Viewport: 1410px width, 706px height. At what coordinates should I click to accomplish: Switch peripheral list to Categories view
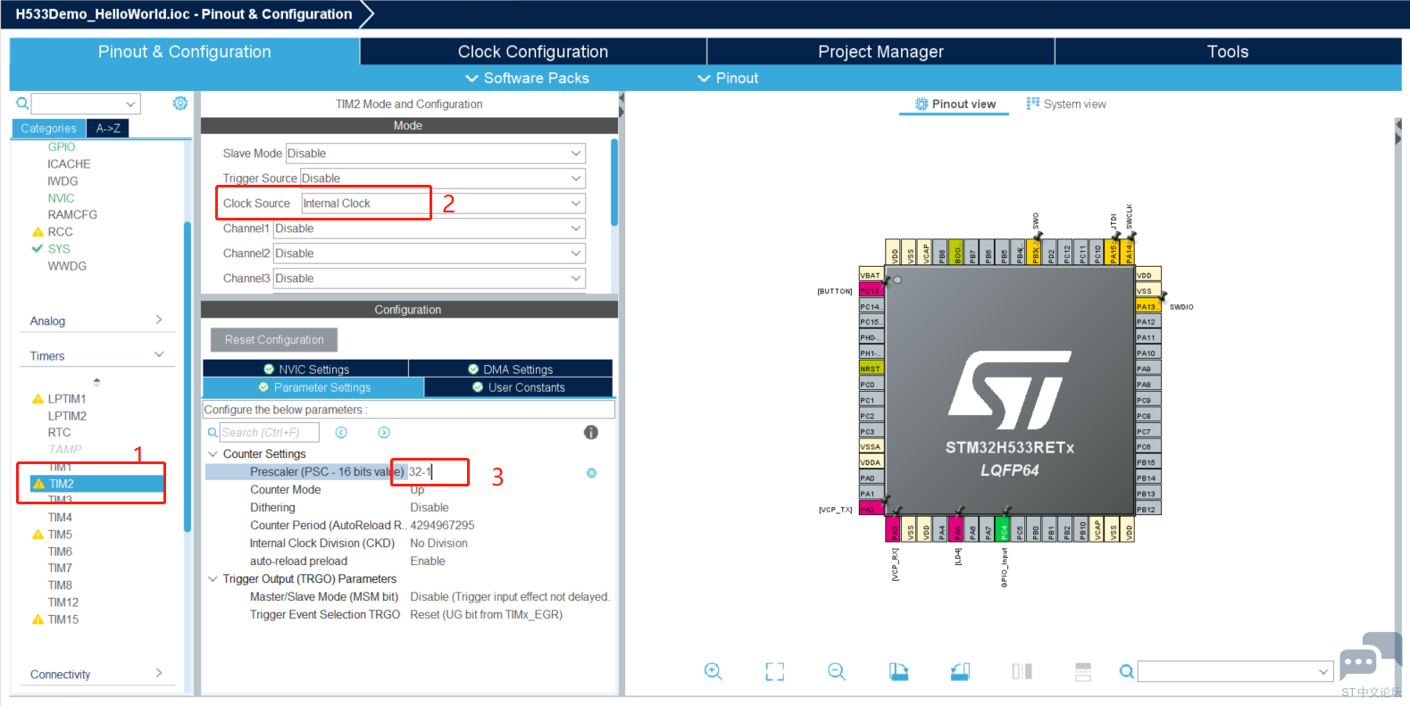48,129
